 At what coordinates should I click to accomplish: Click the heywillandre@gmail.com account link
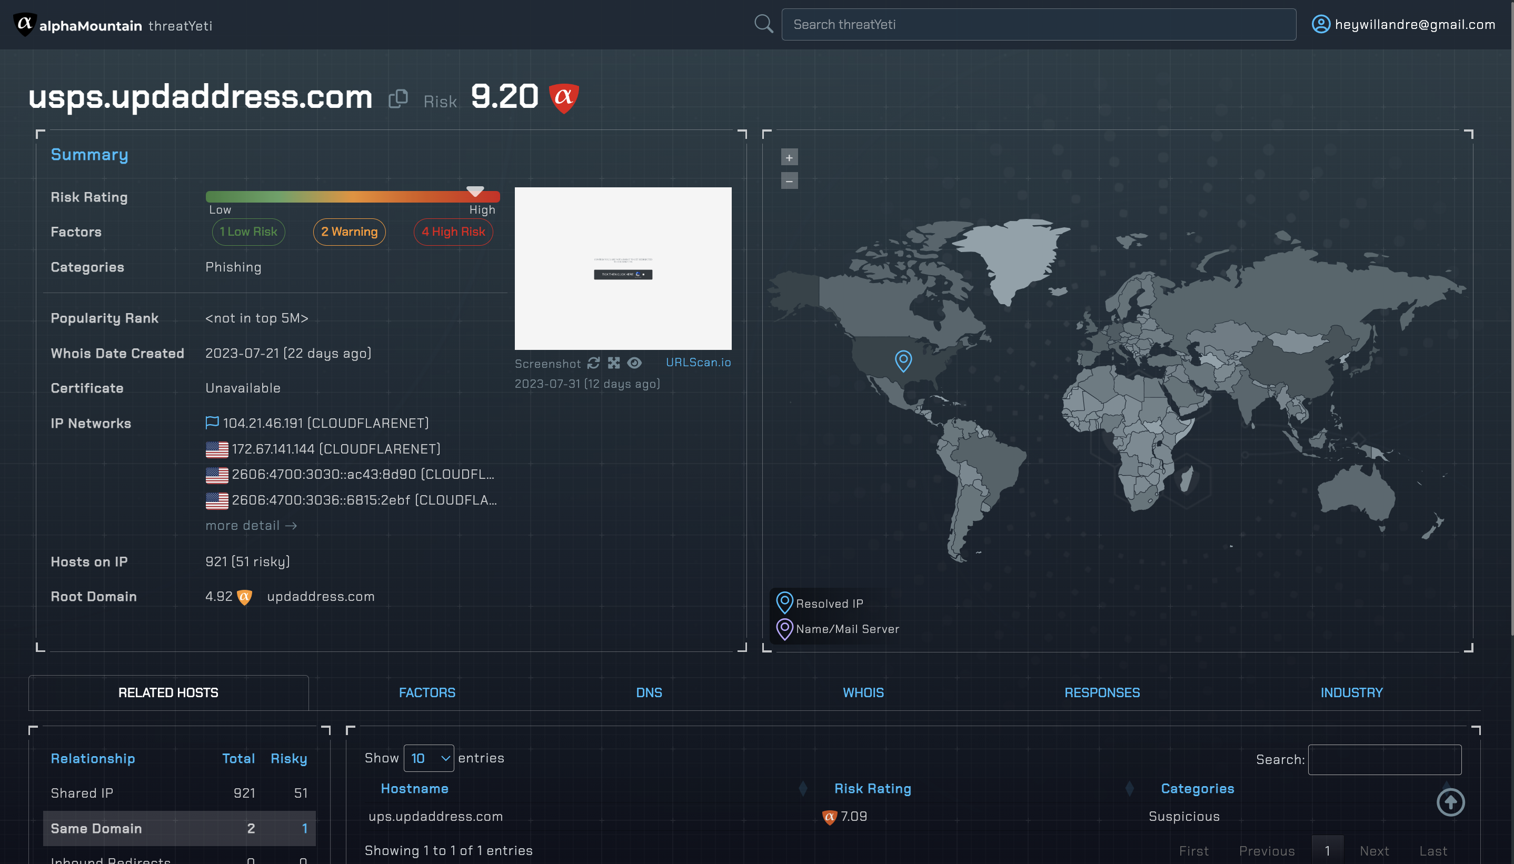tap(1415, 24)
